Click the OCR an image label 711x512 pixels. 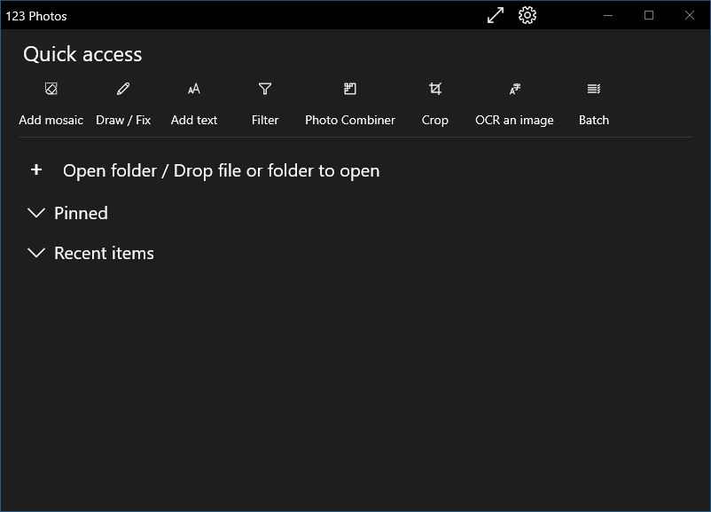(x=515, y=121)
